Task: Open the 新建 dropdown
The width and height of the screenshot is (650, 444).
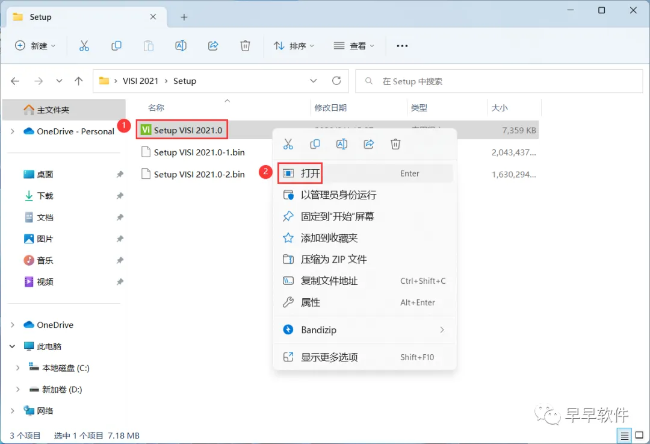Action: (36, 46)
